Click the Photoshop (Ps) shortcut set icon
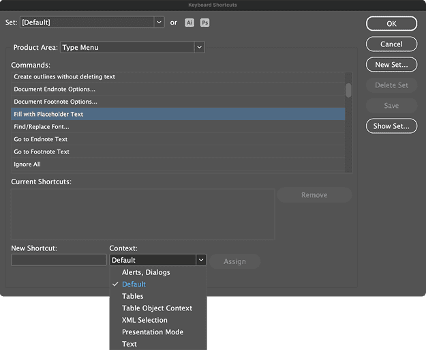This screenshot has width=426, height=350. (x=204, y=23)
